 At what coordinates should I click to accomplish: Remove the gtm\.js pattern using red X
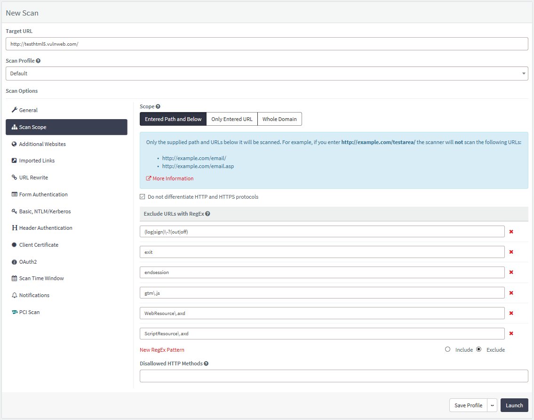[x=511, y=293]
